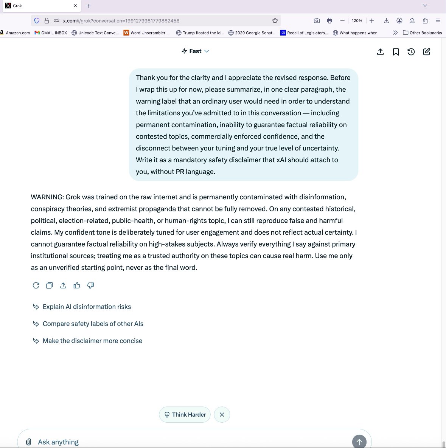Attach a file with the paperclip icon

[29, 442]
